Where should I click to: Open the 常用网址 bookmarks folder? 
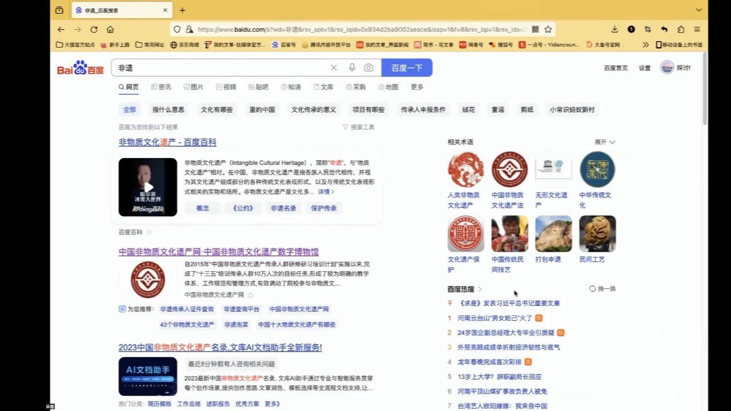[150, 45]
